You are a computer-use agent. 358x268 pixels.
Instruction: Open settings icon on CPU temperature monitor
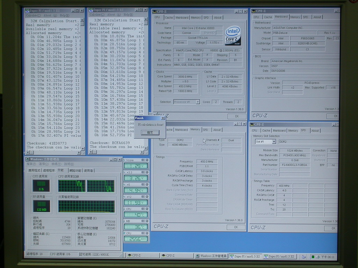(x=143, y=209)
